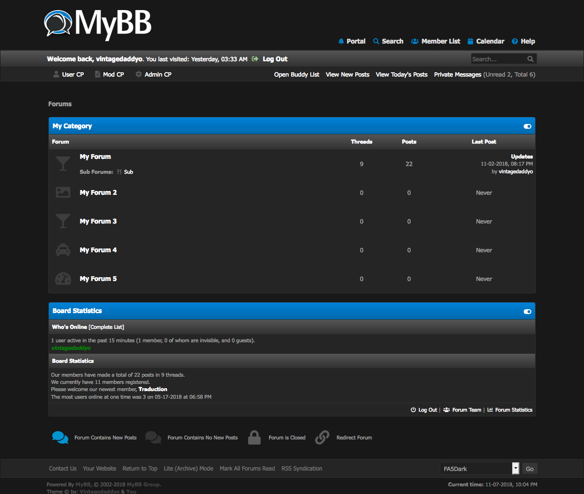Click the magnifier icon in search box

[530, 59]
